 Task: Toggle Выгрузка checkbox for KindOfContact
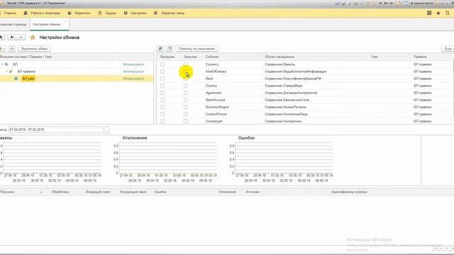pyautogui.click(x=162, y=72)
